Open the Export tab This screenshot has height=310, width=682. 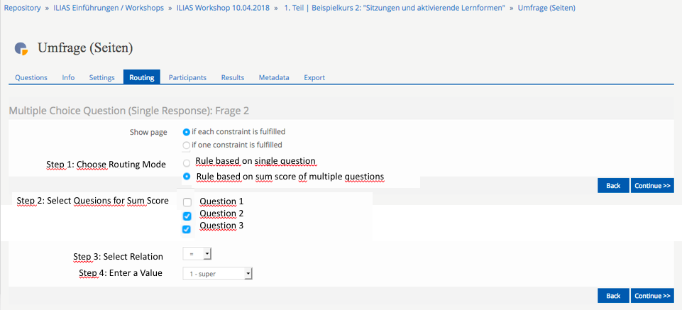pyautogui.click(x=314, y=77)
